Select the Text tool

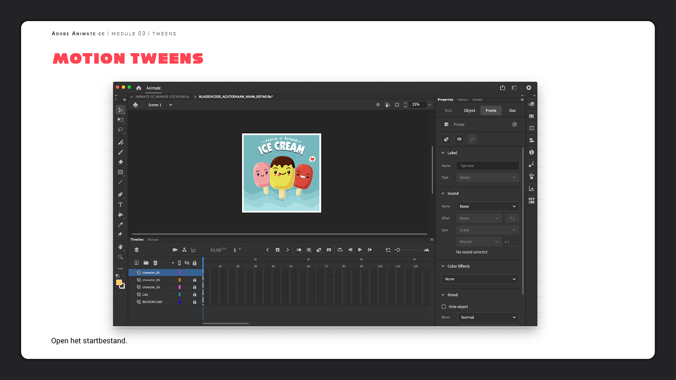120,205
